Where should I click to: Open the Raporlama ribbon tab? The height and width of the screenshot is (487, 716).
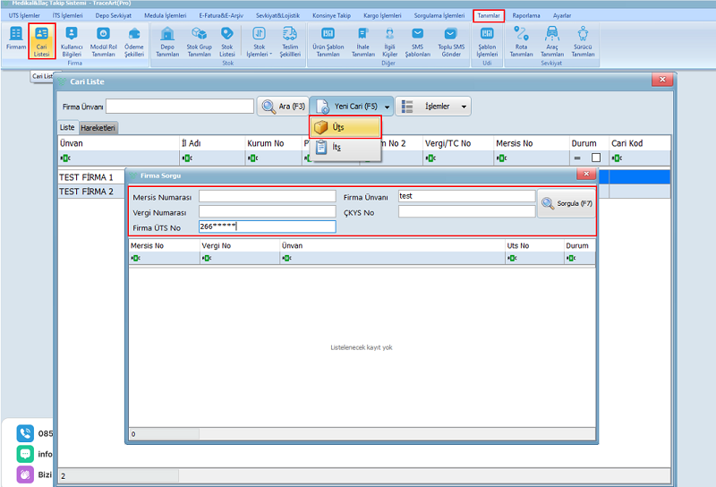click(526, 15)
